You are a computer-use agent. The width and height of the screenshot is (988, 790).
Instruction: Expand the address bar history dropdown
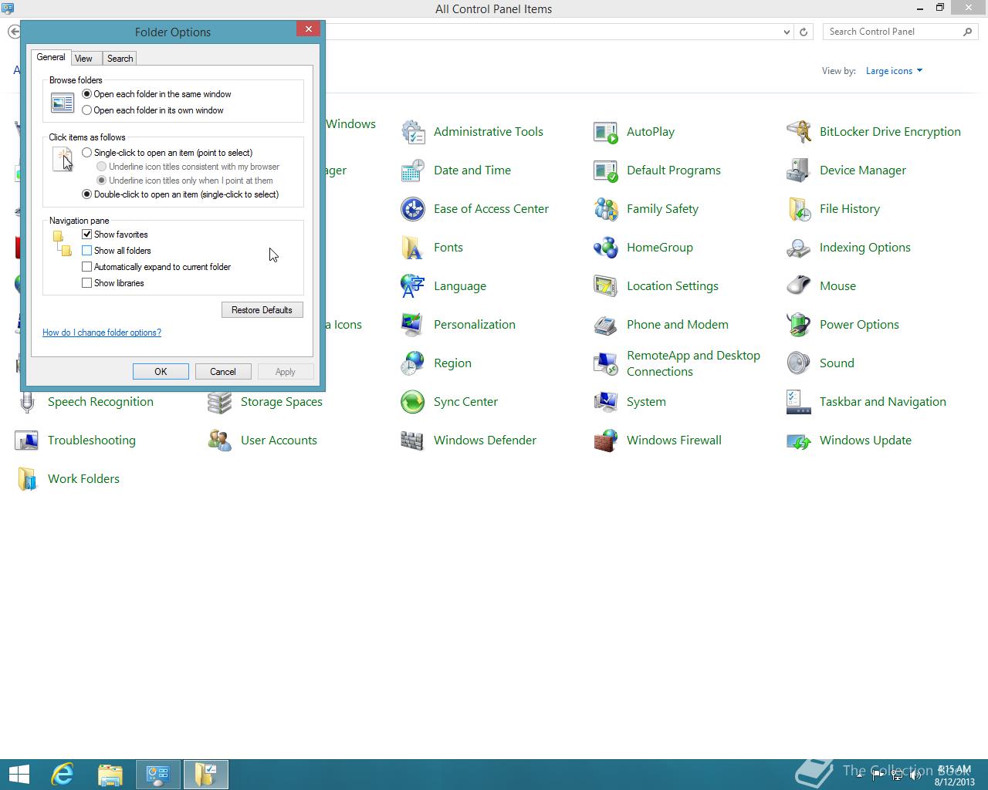click(x=787, y=32)
